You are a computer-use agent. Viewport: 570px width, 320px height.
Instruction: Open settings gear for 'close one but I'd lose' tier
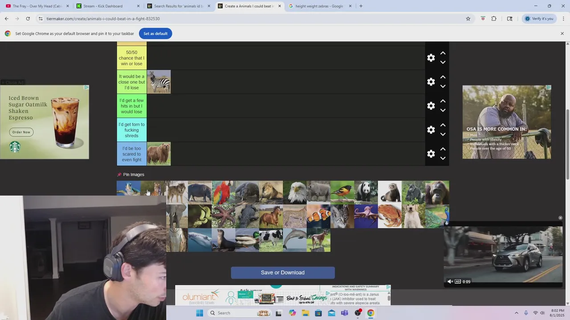[x=431, y=82]
